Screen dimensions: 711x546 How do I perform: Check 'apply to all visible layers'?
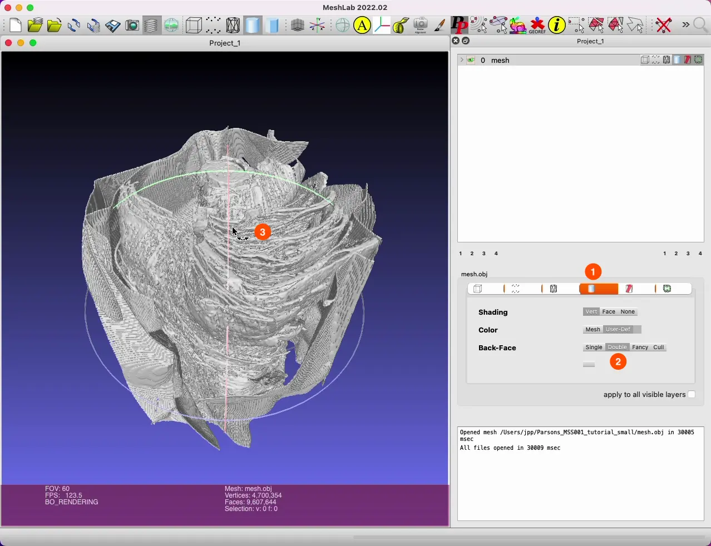pyautogui.click(x=692, y=395)
